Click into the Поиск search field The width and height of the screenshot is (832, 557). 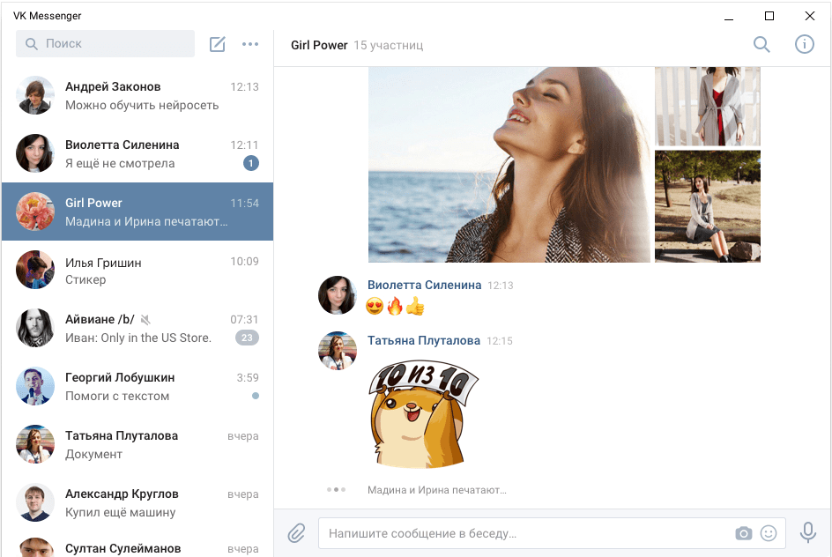tap(105, 43)
